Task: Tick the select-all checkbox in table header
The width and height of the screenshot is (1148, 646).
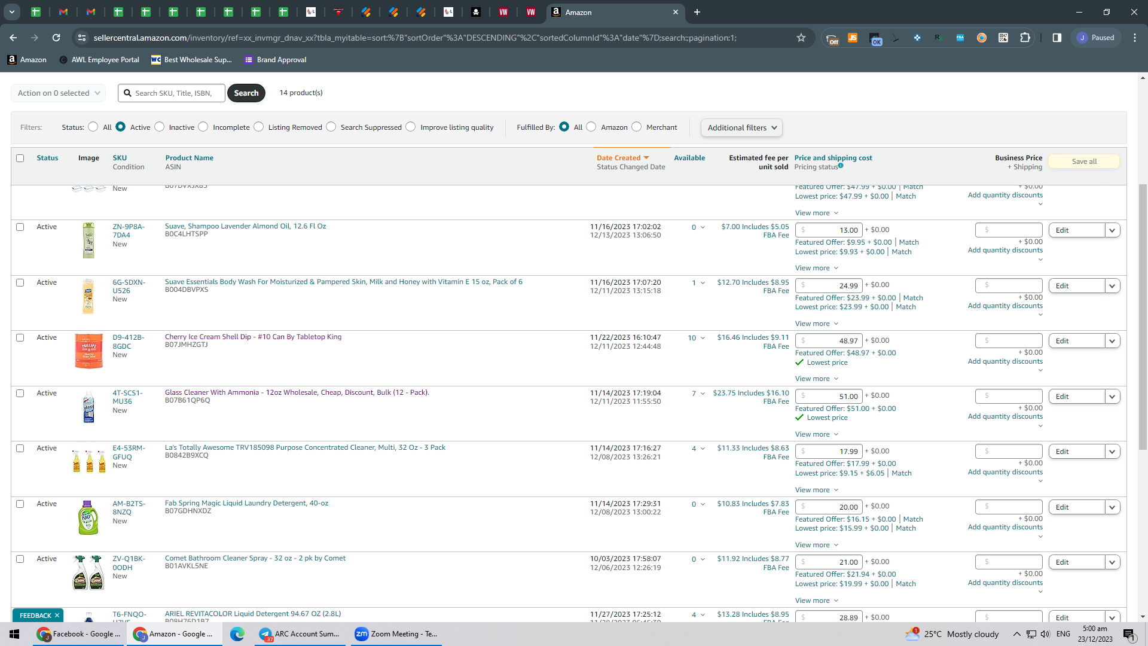Action: pyautogui.click(x=20, y=159)
